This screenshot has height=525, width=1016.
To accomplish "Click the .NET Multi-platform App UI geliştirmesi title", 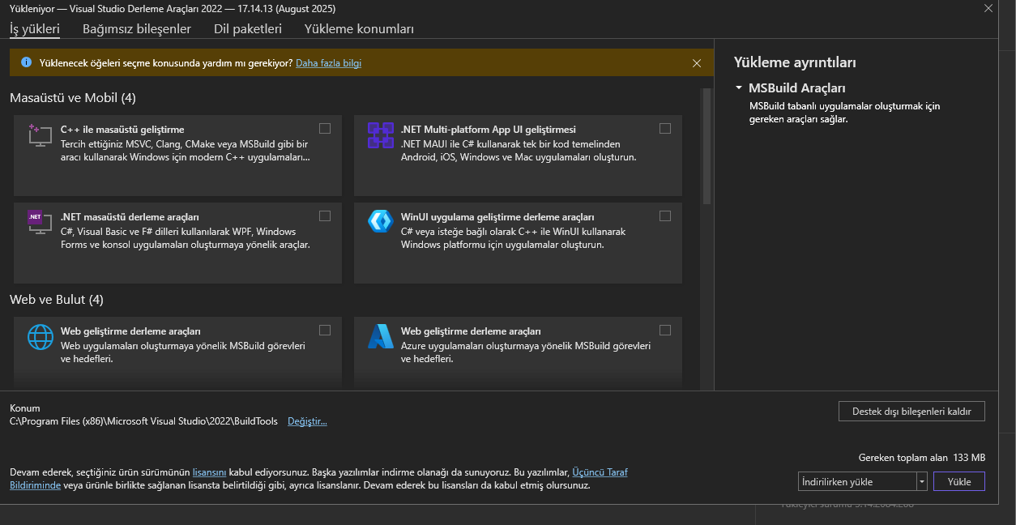I will tap(488, 130).
